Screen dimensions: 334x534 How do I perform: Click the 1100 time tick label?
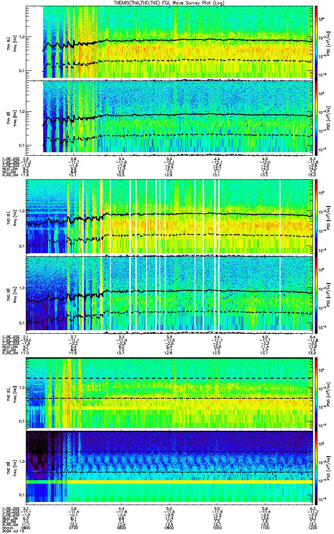[x=265, y=527]
